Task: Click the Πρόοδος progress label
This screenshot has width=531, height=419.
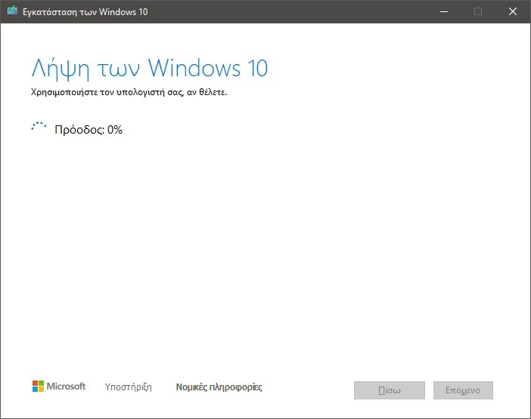Action: tap(79, 129)
